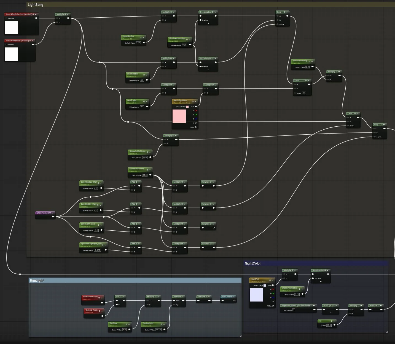Image resolution: width=395 pixels, height=344 pixels.
Task: Click the green G pin on NightTint
Action: coord(273,294)
